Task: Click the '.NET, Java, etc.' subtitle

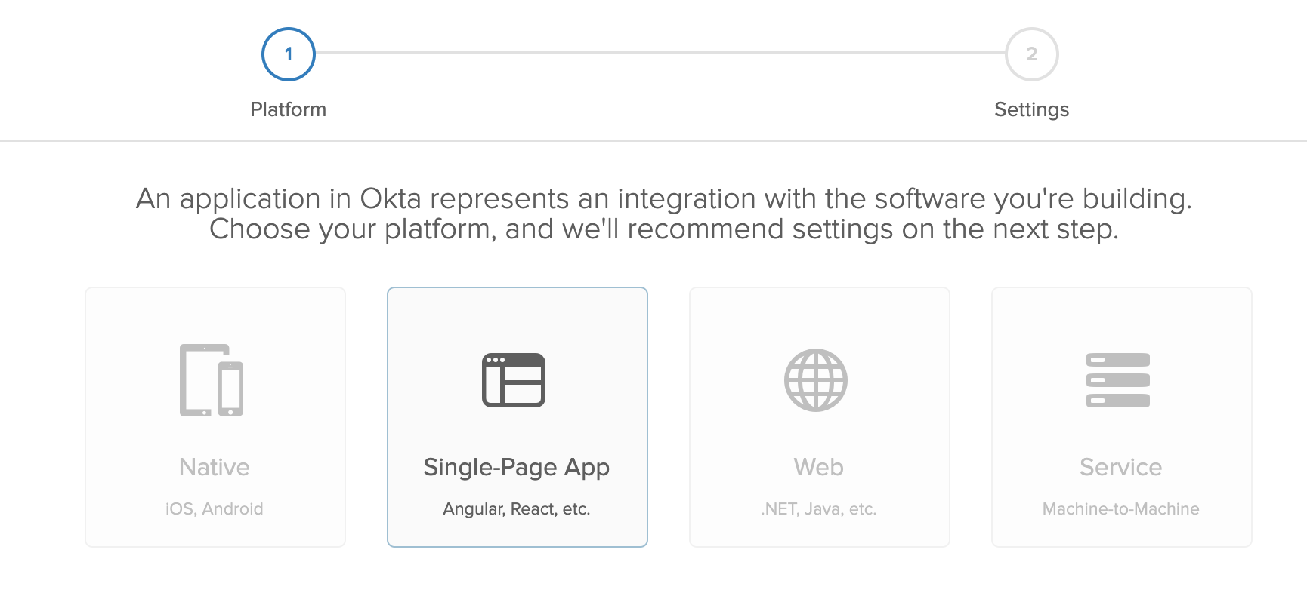Action: [819, 509]
